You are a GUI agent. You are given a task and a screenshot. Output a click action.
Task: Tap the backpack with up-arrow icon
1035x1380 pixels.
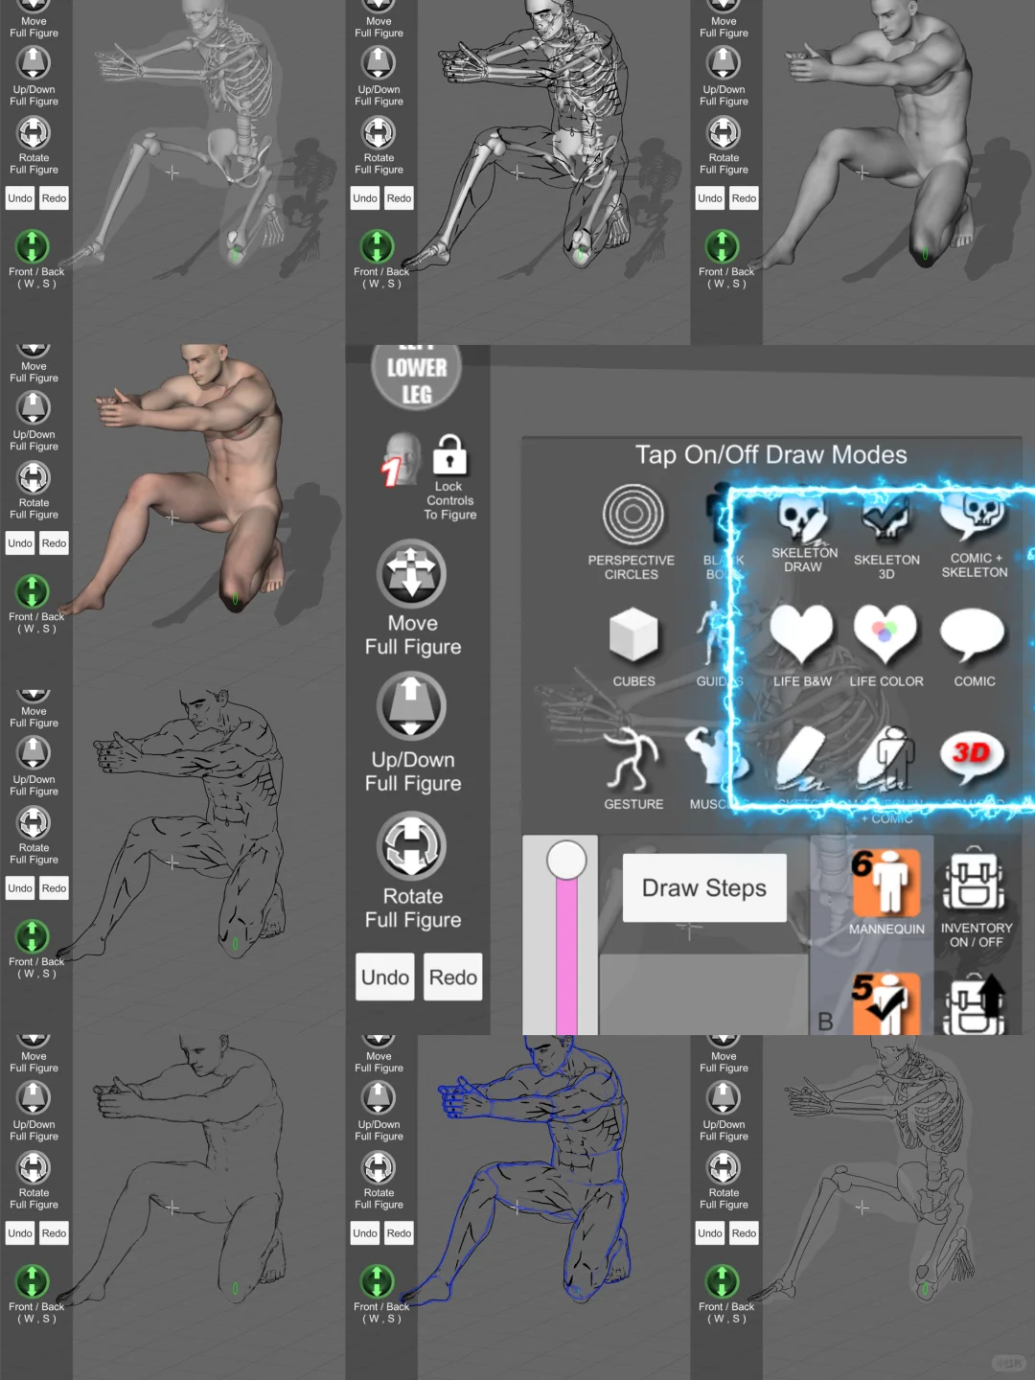975,1004
